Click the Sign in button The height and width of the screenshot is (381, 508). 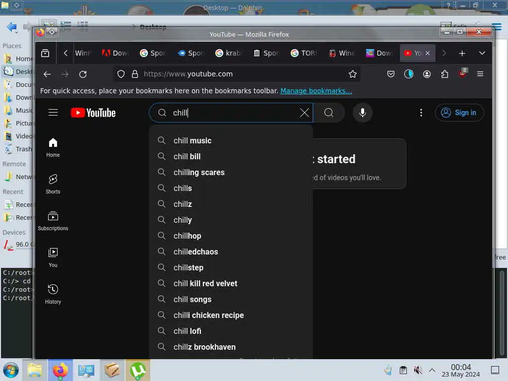pos(459,113)
